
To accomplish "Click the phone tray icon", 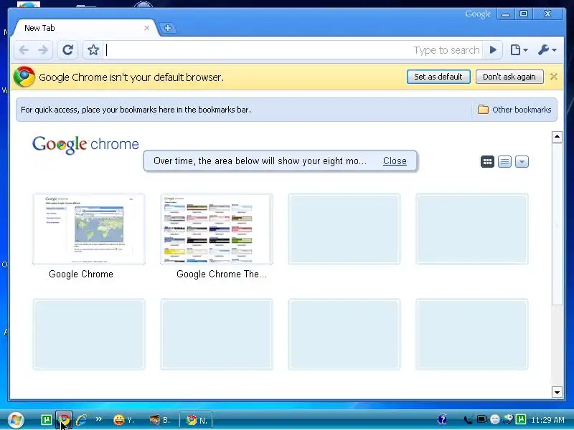I will [x=468, y=420].
